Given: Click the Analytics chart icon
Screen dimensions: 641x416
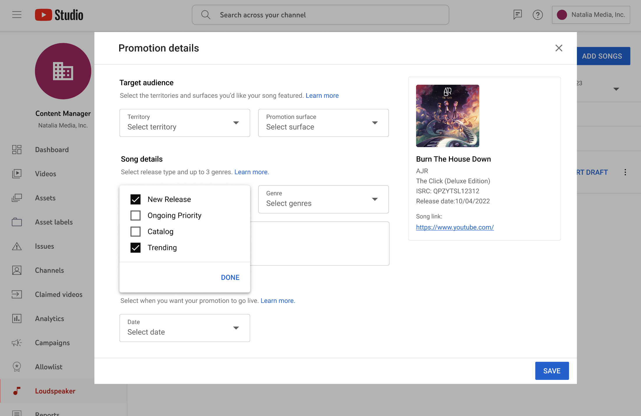Looking at the screenshot, I should (17, 318).
